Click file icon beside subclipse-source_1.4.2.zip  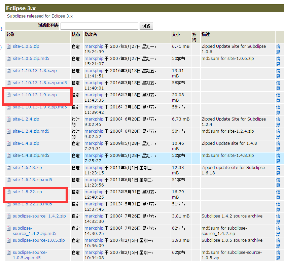coord(8,216)
